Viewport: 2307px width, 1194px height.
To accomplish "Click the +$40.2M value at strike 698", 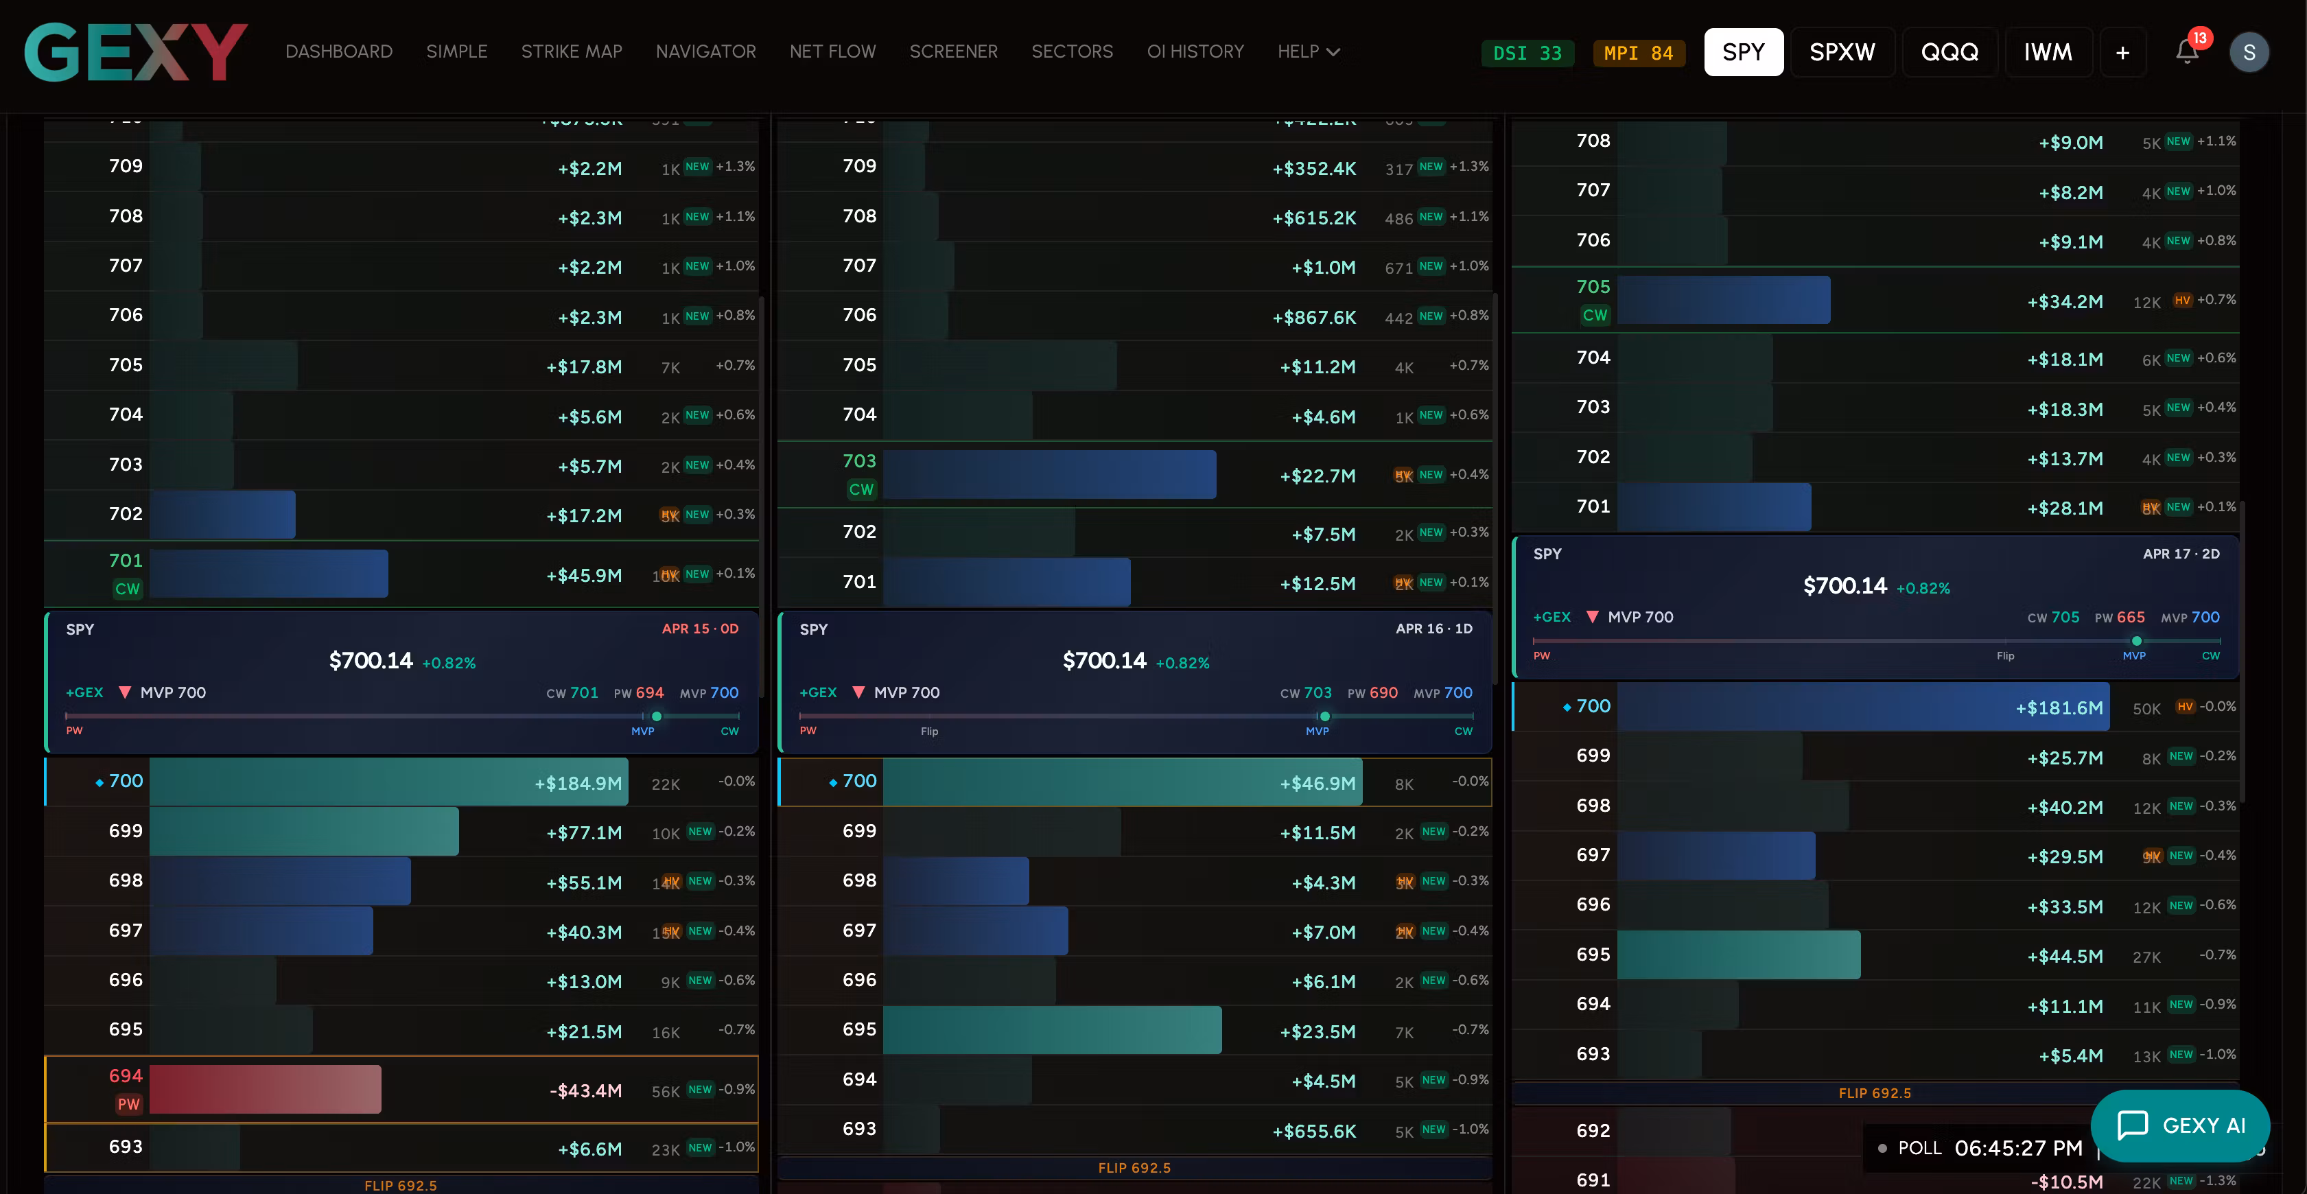I will (x=2065, y=808).
